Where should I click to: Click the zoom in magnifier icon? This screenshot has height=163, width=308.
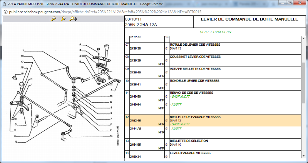coord(54,19)
